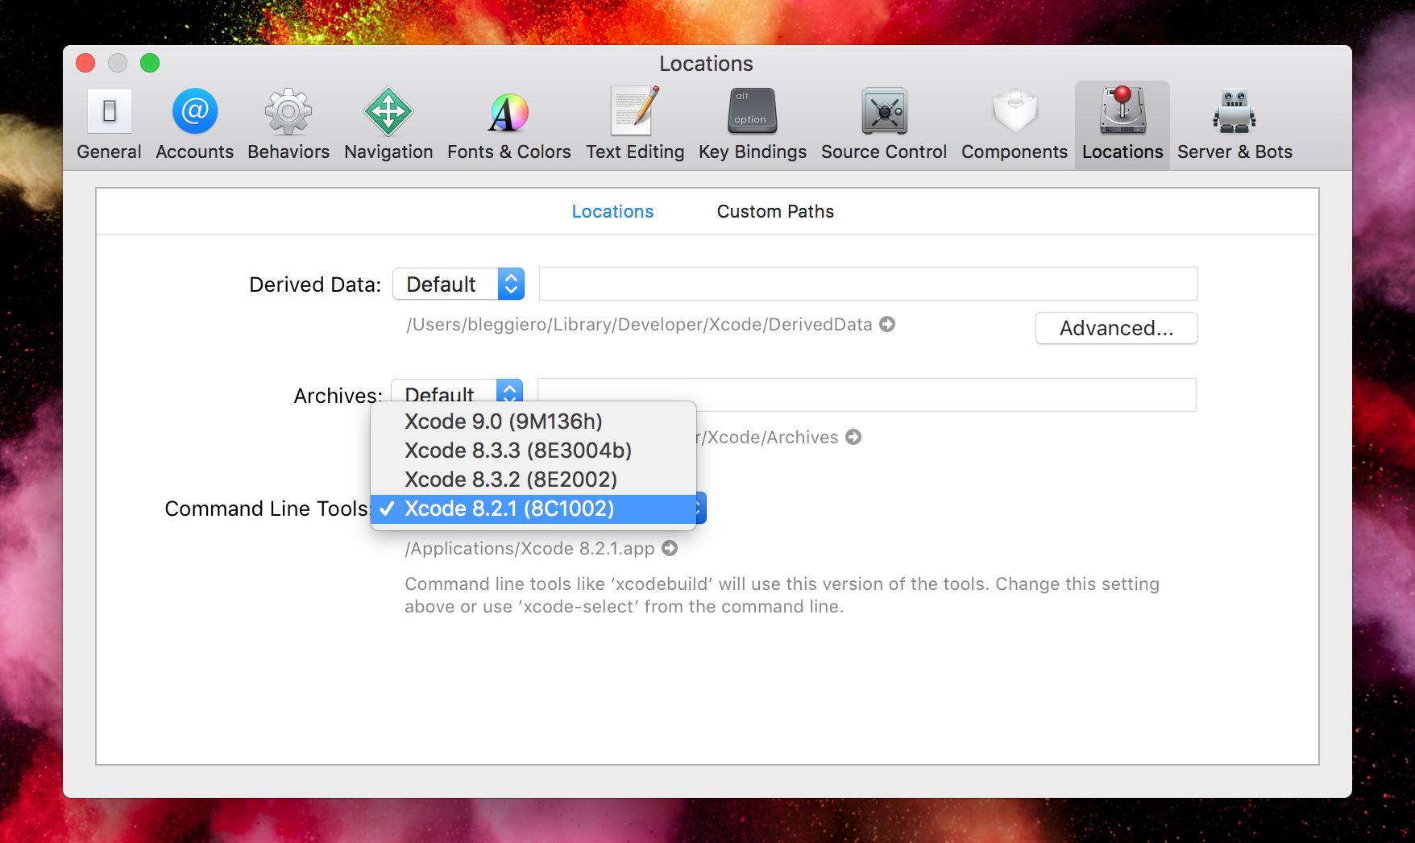Image resolution: width=1415 pixels, height=843 pixels.
Task: Select the Navigation preferences icon
Action: click(x=388, y=123)
